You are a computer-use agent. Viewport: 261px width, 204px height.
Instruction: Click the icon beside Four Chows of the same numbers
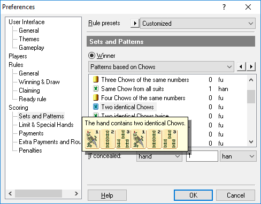click(x=96, y=97)
